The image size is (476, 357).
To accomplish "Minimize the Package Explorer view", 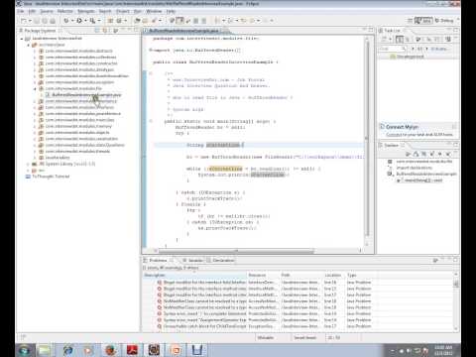I will [129, 30].
